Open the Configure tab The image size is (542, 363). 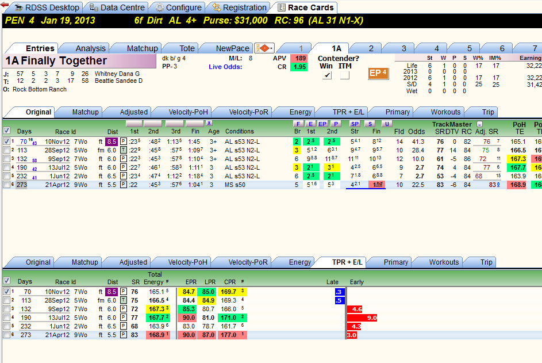[x=178, y=7]
